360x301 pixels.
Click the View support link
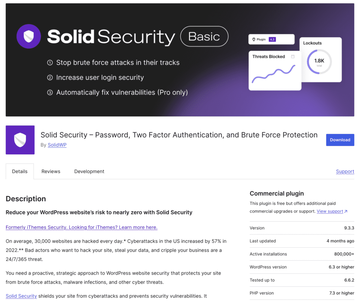click(x=330, y=211)
